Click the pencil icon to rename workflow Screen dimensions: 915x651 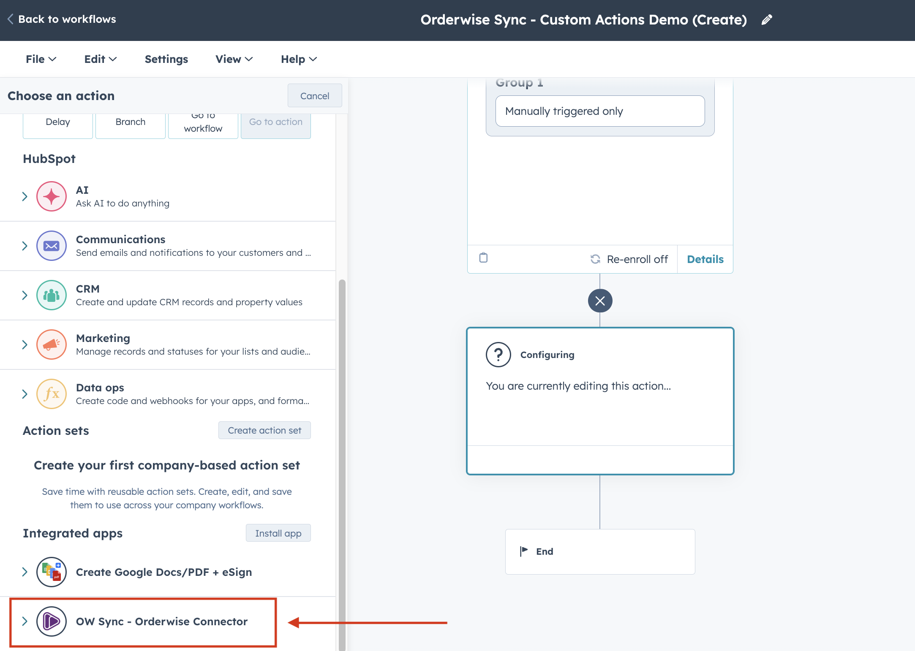click(767, 20)
